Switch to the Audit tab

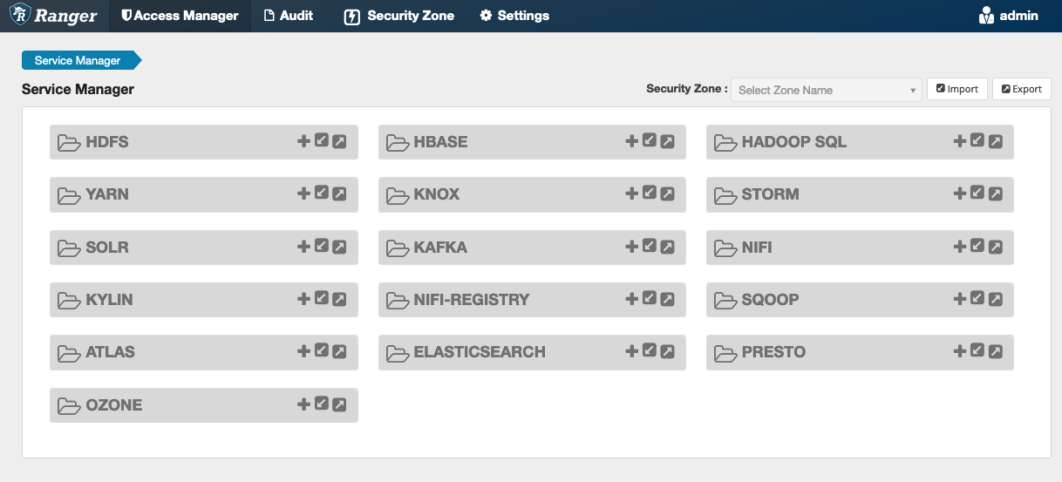click(x=288, y=16)
